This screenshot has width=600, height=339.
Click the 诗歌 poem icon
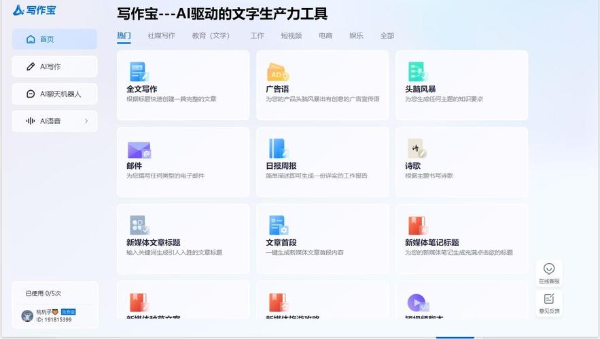tap(416, 149)
